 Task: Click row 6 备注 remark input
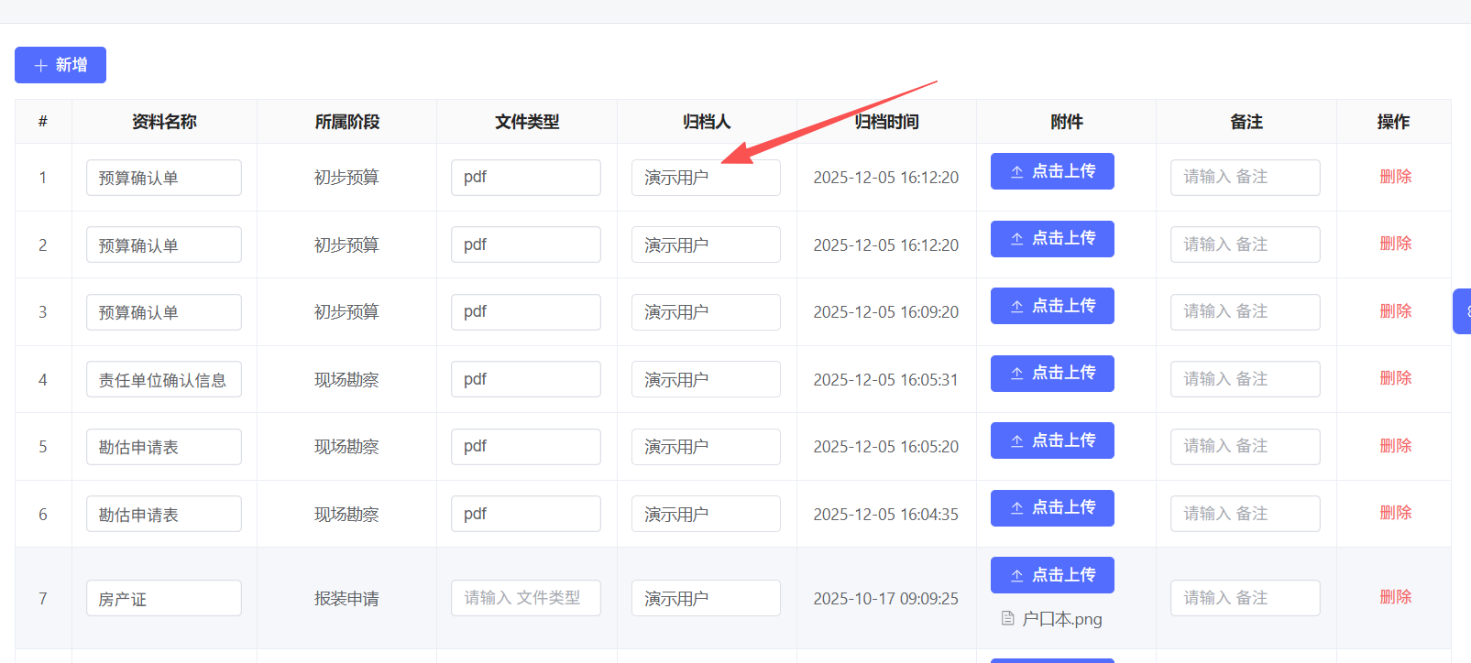coord(1245,514)
